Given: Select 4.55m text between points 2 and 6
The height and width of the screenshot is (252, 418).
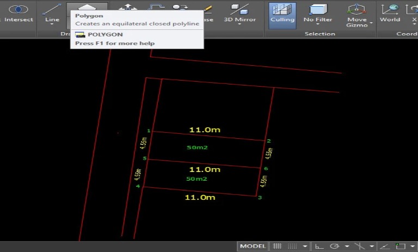Looking at the screenshot, I should [269, 153].
